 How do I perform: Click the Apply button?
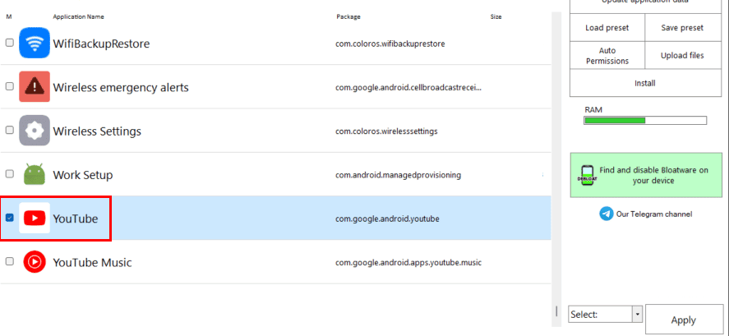[684, 320]
